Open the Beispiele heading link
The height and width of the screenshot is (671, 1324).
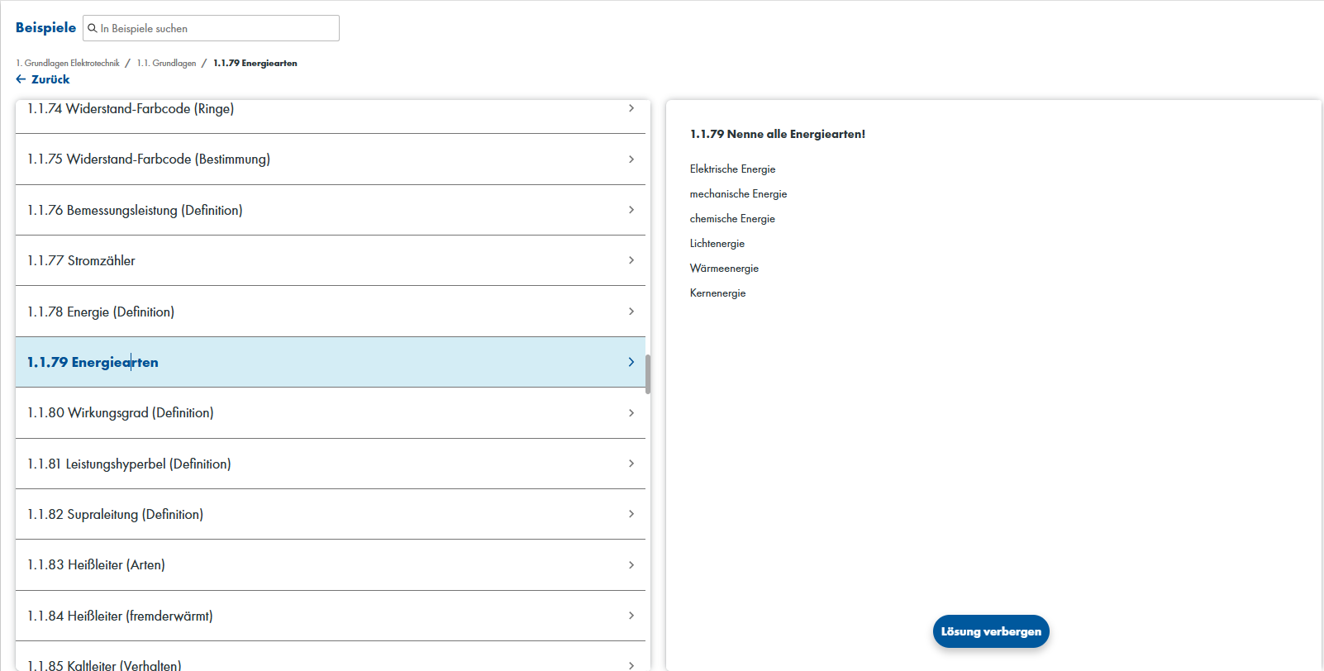(x=45, y=27)
